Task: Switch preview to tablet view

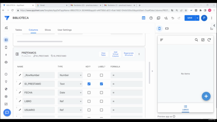Action: tap(167, 28)
